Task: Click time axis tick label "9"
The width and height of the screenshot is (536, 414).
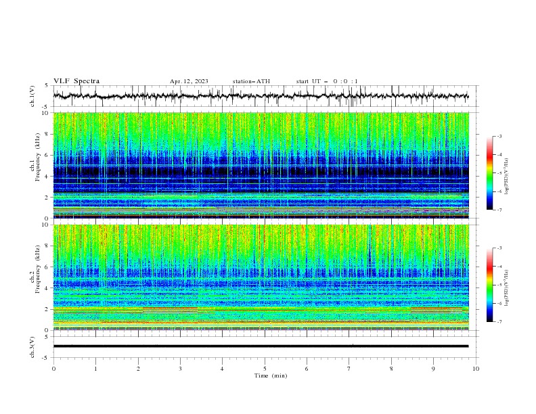Action: (433, 369)
